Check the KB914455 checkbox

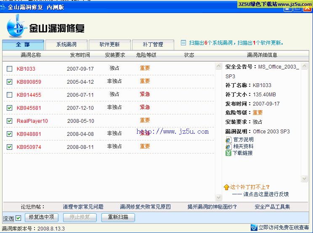9,95
